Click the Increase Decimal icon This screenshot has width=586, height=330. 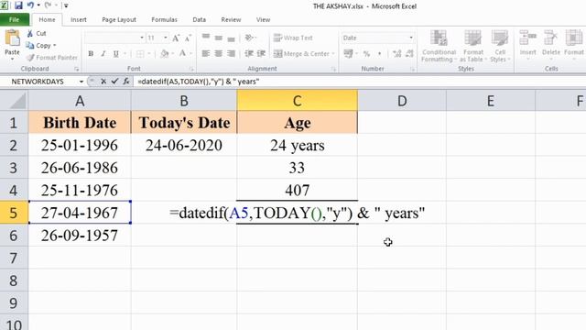[396, 54]
